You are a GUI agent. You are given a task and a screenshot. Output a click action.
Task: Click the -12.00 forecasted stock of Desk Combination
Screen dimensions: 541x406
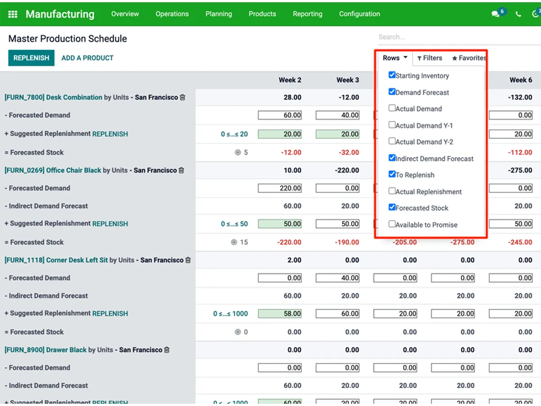pyautogui.click(x=291, y=152)
